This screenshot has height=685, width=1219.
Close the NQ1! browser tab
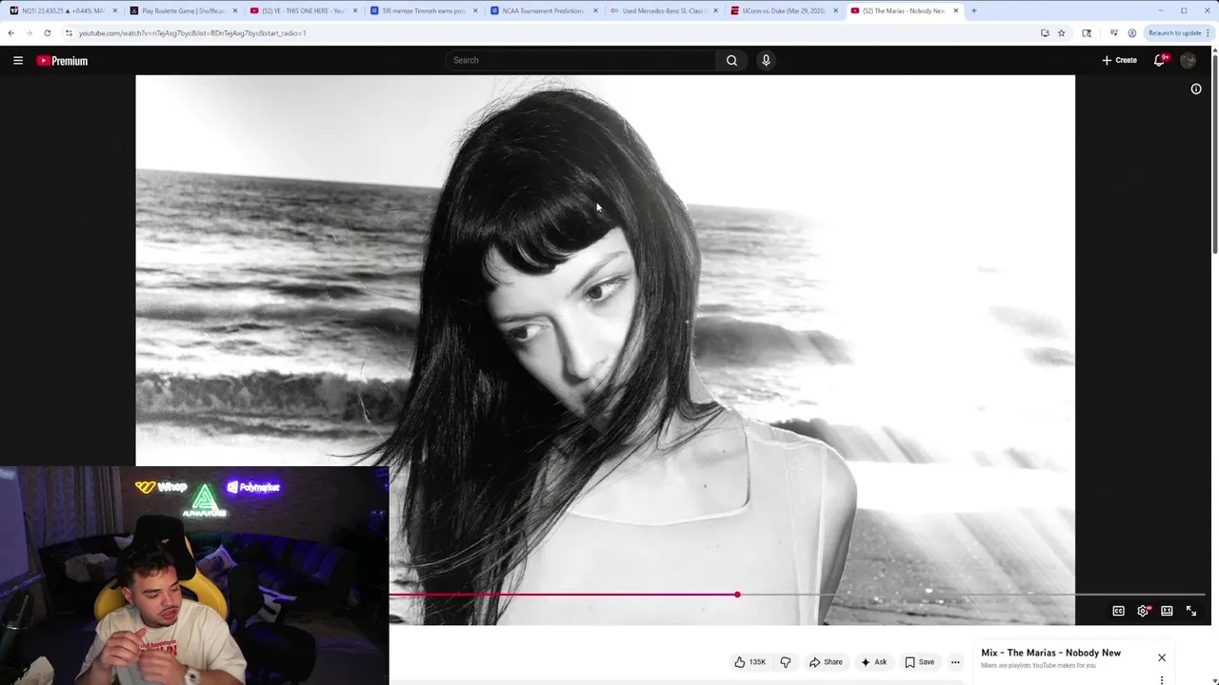coord(115,10)
